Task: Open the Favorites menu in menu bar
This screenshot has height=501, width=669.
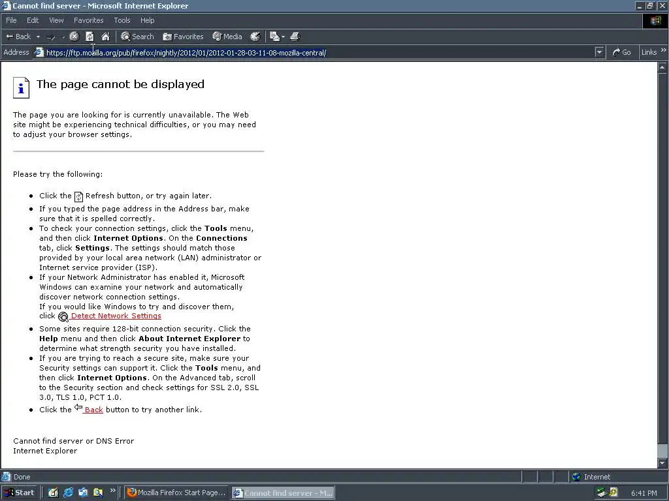Action: [88, 20]
